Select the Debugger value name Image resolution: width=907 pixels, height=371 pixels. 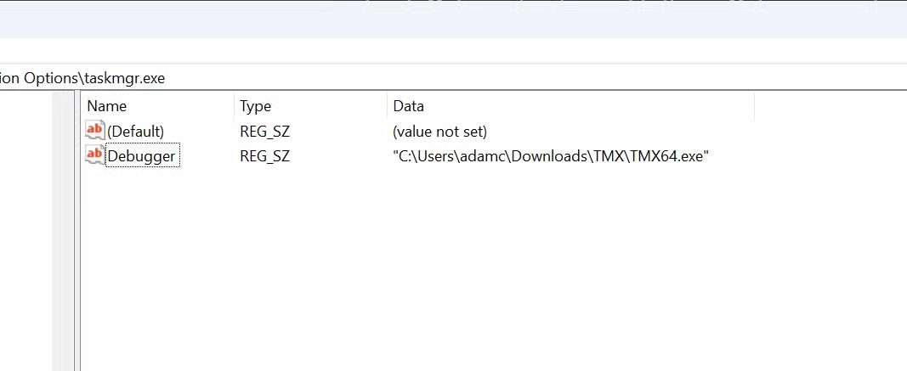point(142,155)
